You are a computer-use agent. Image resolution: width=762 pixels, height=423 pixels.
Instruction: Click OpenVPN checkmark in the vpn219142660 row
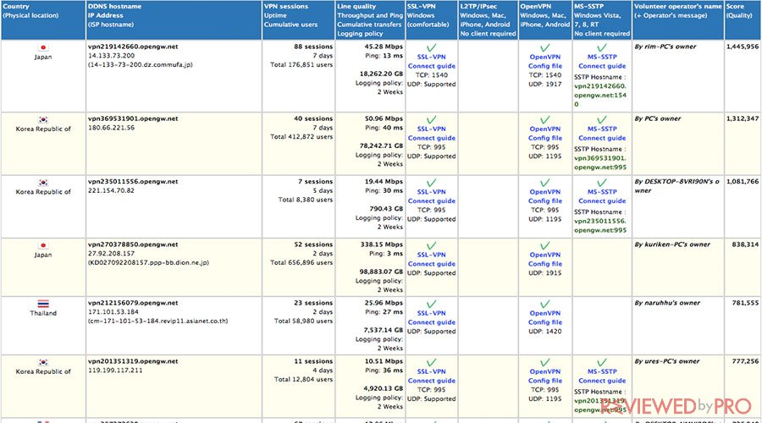[x=544, y=47]
